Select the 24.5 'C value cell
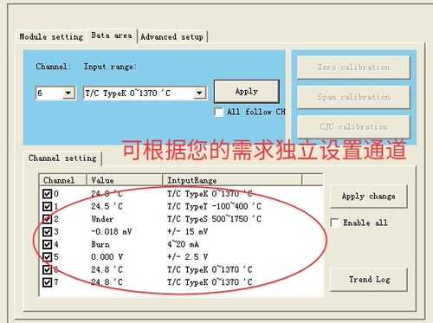 click(x=107, y=206)
